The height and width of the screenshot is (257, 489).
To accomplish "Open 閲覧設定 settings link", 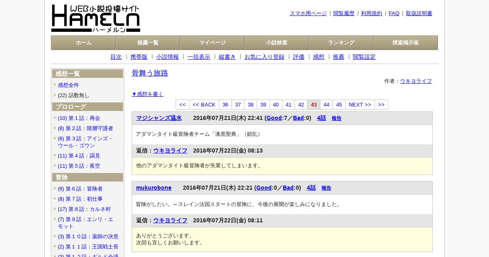I will point(364,57).
